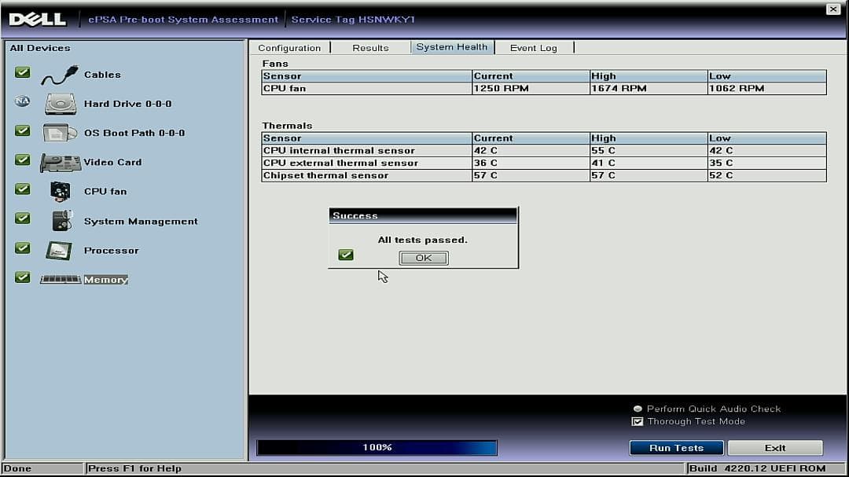849x477 pixels.
Task: Click the CPU fan icon
Action: (x=60, y=191)
